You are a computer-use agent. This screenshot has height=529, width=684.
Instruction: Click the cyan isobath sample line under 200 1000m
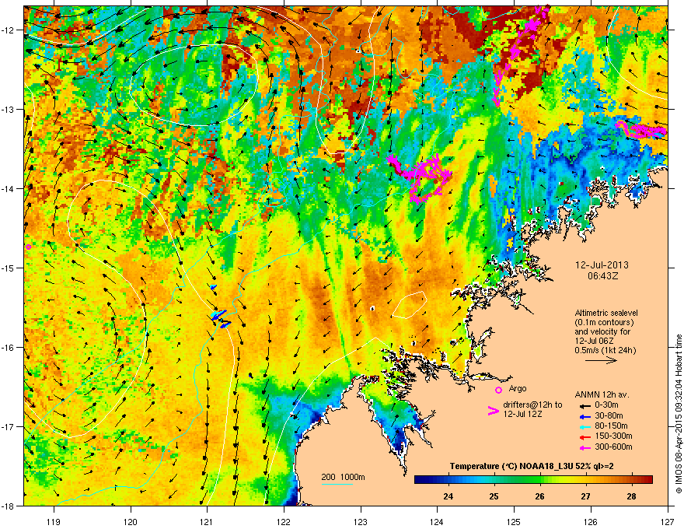[x=337, y=484]
